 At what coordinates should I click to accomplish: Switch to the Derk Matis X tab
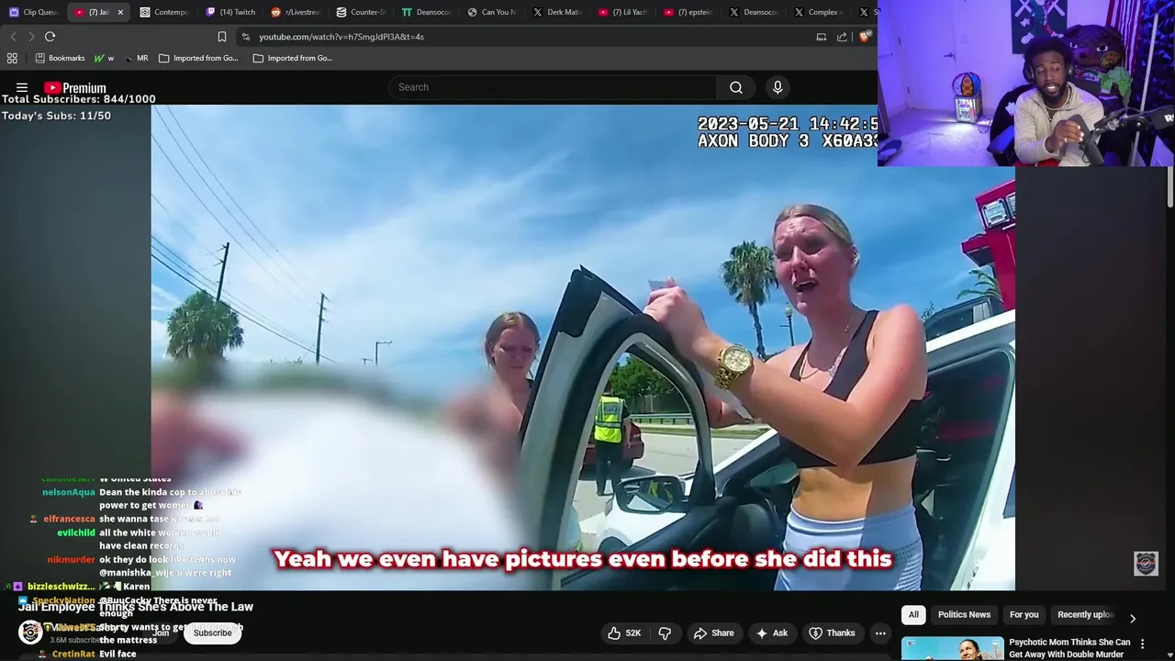(x=557, y=12)
